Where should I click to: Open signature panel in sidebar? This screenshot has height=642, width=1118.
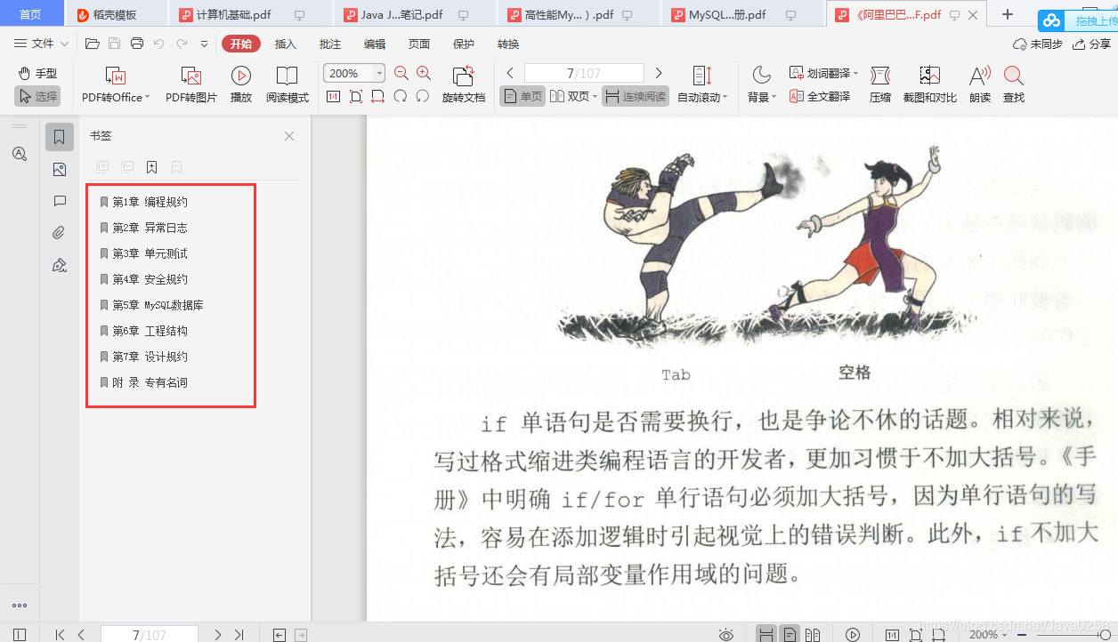coord(60,265)
